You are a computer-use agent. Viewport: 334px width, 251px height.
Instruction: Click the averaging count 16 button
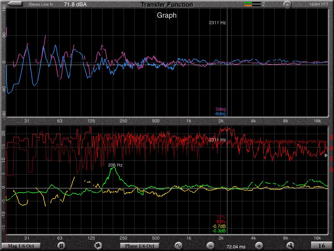[321, 246]
